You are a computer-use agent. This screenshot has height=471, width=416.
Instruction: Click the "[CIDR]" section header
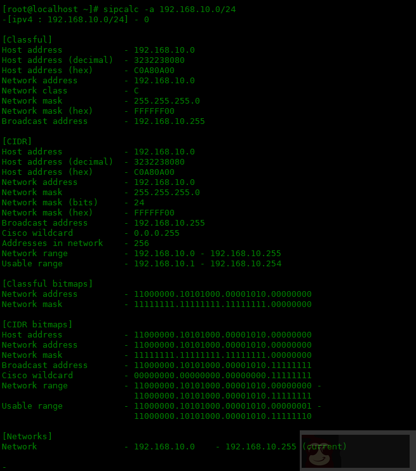[x=17, y=142]
